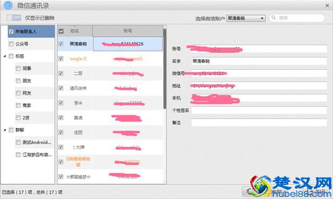The width and height of the screenshot is (333, 199).
Task: Toggle the 仅显示已删除 OFF switch
Action: 14,18
